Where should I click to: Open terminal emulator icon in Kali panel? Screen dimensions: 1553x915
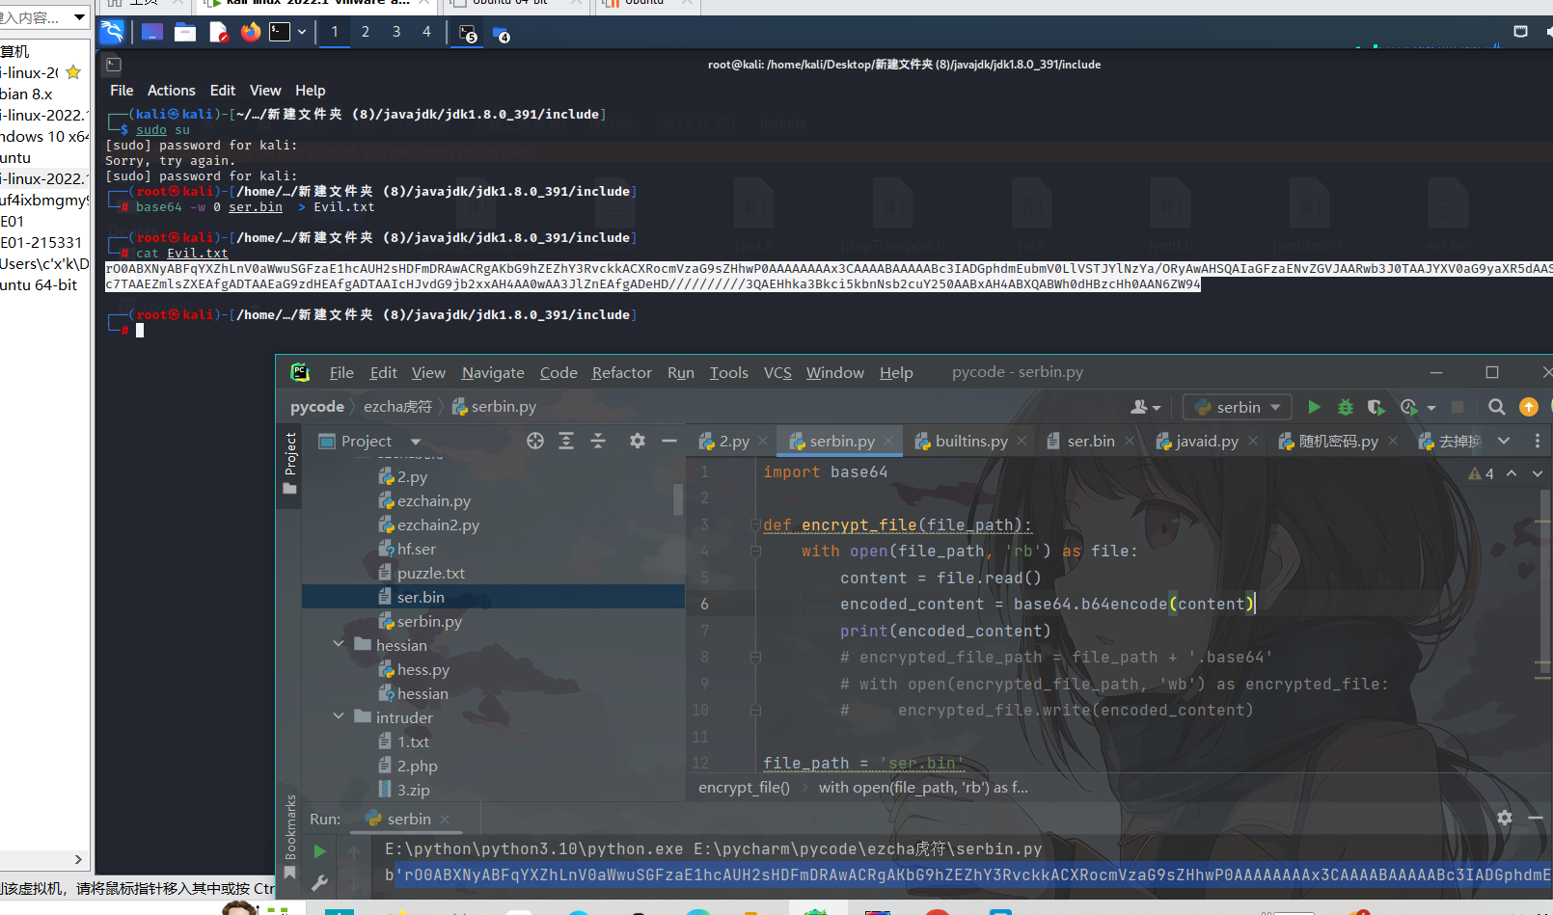[280, 32]
